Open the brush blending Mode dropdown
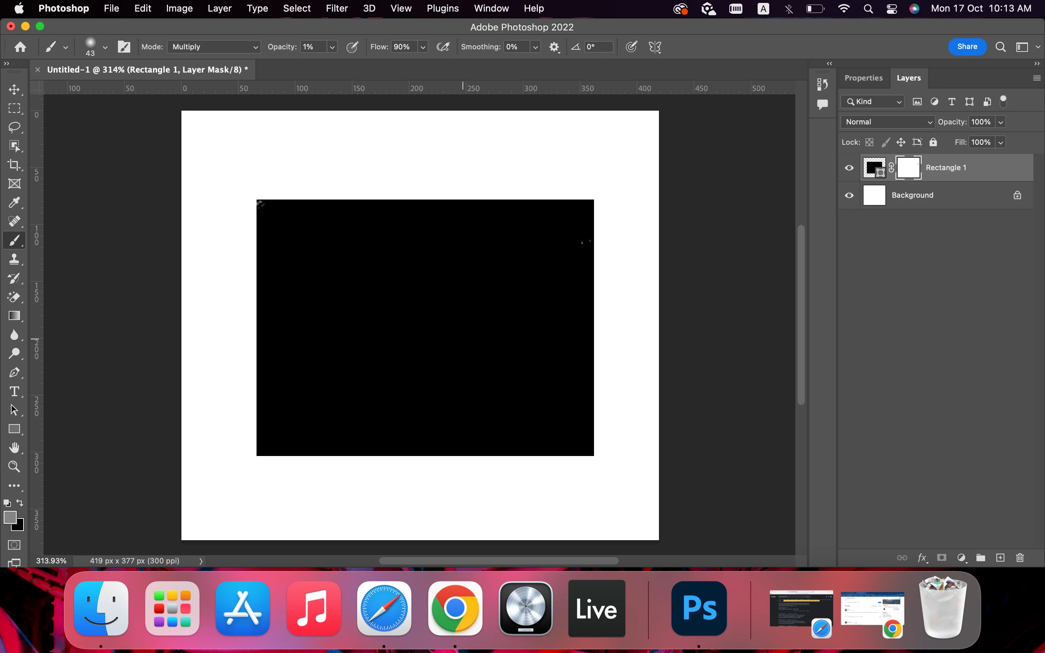The width and height of the screenshot is (1045, 653). tap(214, 47)
